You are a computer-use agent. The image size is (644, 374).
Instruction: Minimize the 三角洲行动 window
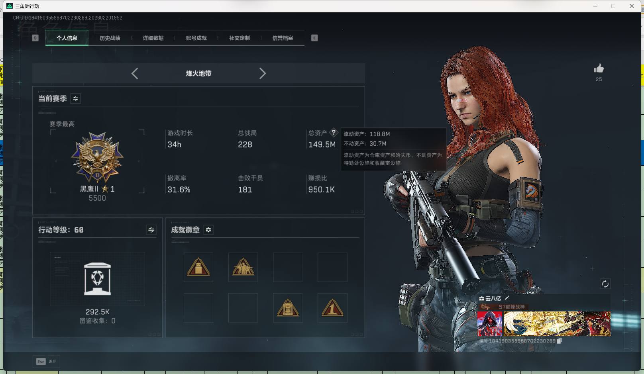pos(595,6)
